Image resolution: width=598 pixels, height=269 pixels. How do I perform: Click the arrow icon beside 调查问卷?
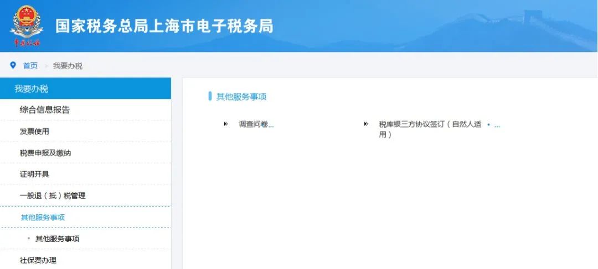pyautogui.click(x=226, y=124)
